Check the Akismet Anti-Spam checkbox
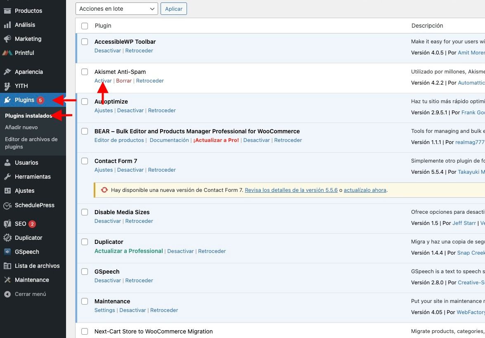This screenshot has height=338, width=485. (85, 72)
